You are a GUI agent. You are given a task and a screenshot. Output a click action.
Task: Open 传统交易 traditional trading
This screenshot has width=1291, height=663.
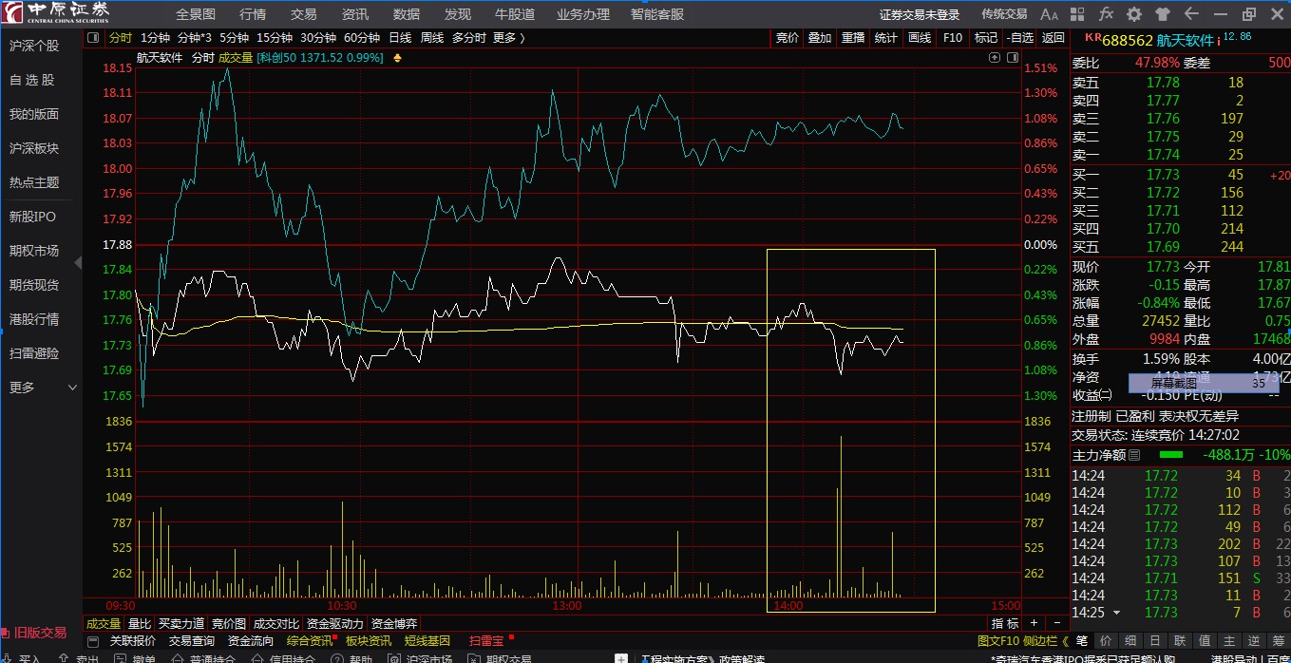coord(1005,14)
